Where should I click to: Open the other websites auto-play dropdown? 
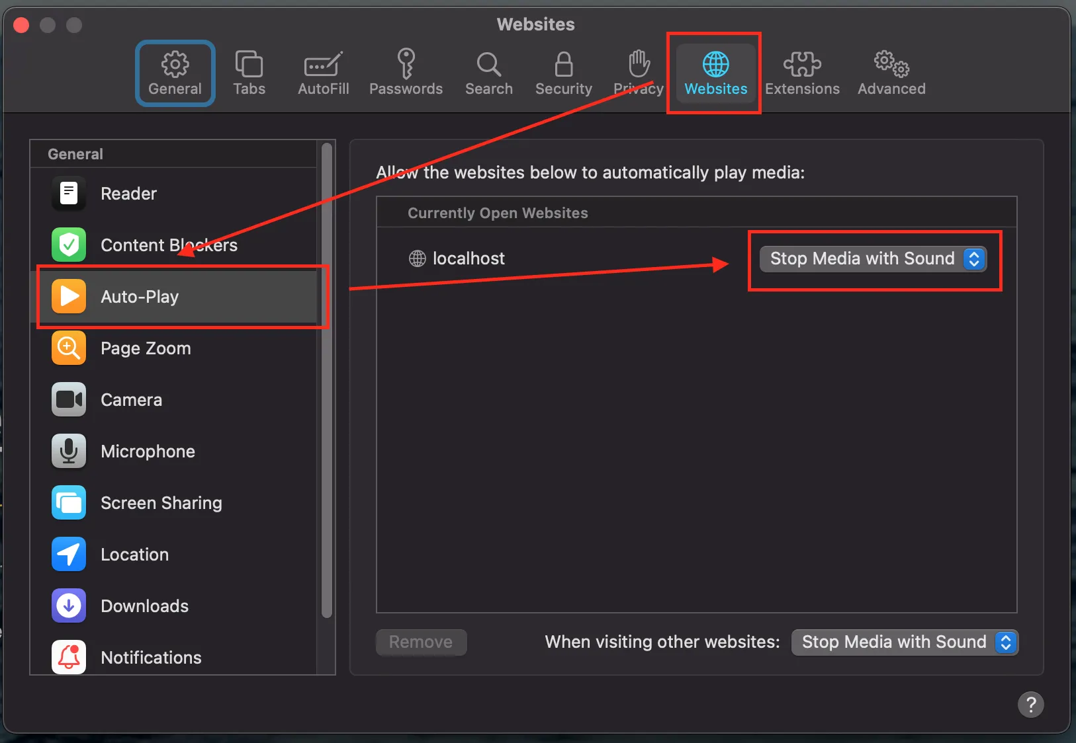pyautogui.click(x=905, y=642)
